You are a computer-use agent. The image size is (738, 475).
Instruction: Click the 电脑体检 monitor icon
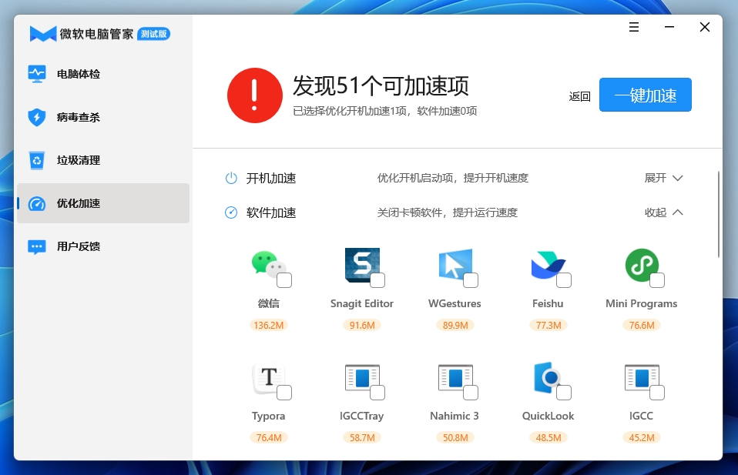tap(37, 74)
